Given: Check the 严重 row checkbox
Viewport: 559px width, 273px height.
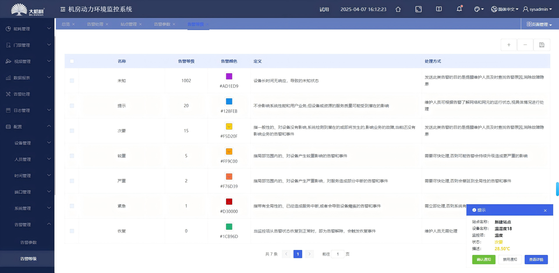Looking at the screenshot, I should pos(72,181).
